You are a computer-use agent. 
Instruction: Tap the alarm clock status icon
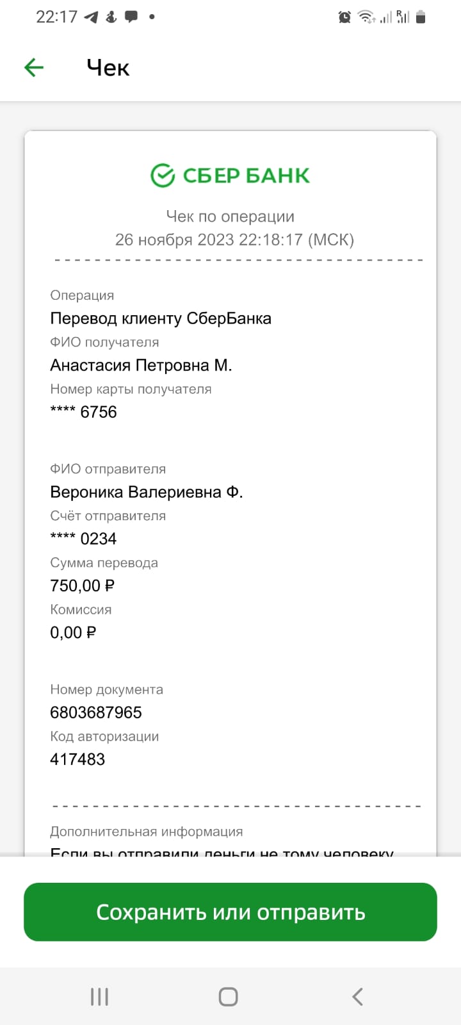point(344,17)
